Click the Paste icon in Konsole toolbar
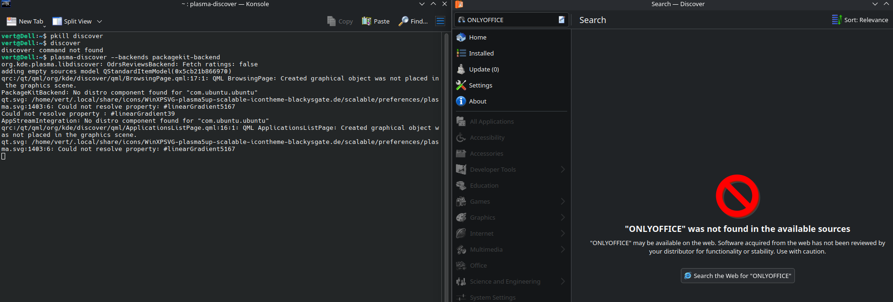The width and height of the screenshot is (893, 302). coord(366,21)
